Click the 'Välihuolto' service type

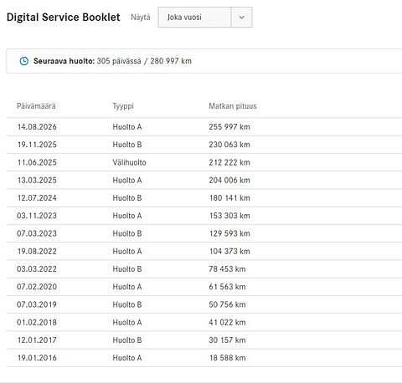129,162
